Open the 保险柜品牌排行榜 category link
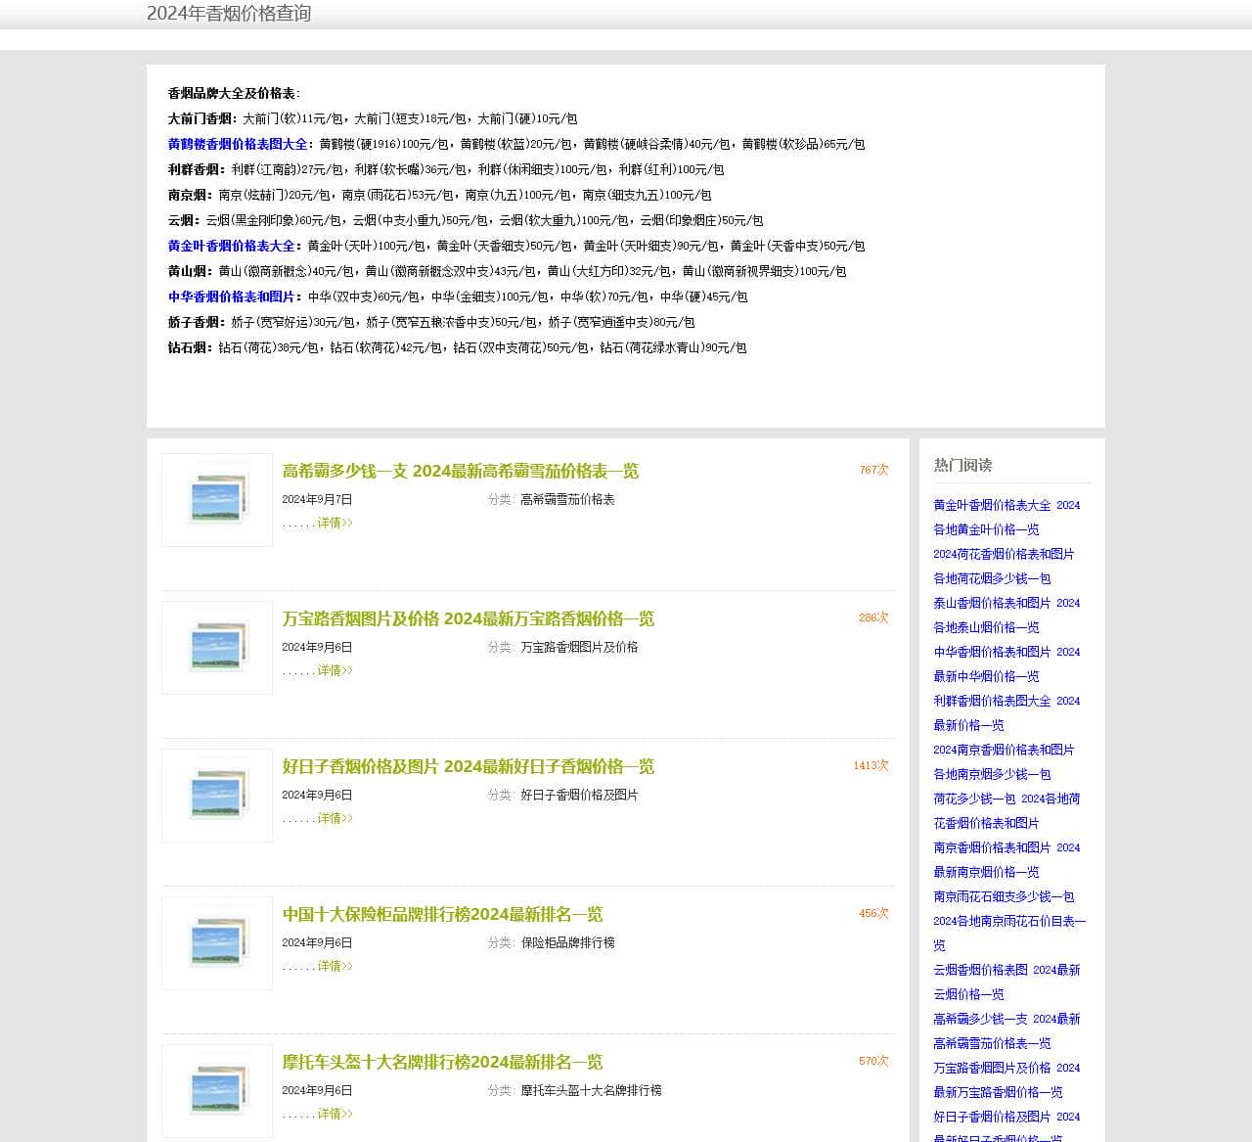The image size is (1252, 1142). pos(567,942)
